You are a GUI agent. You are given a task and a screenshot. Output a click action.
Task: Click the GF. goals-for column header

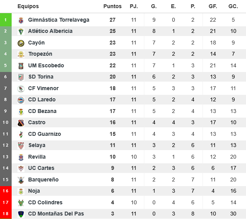click(213, 6)
